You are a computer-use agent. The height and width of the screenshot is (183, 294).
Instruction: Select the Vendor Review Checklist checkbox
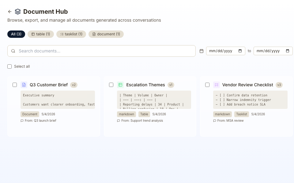(207, 85)
